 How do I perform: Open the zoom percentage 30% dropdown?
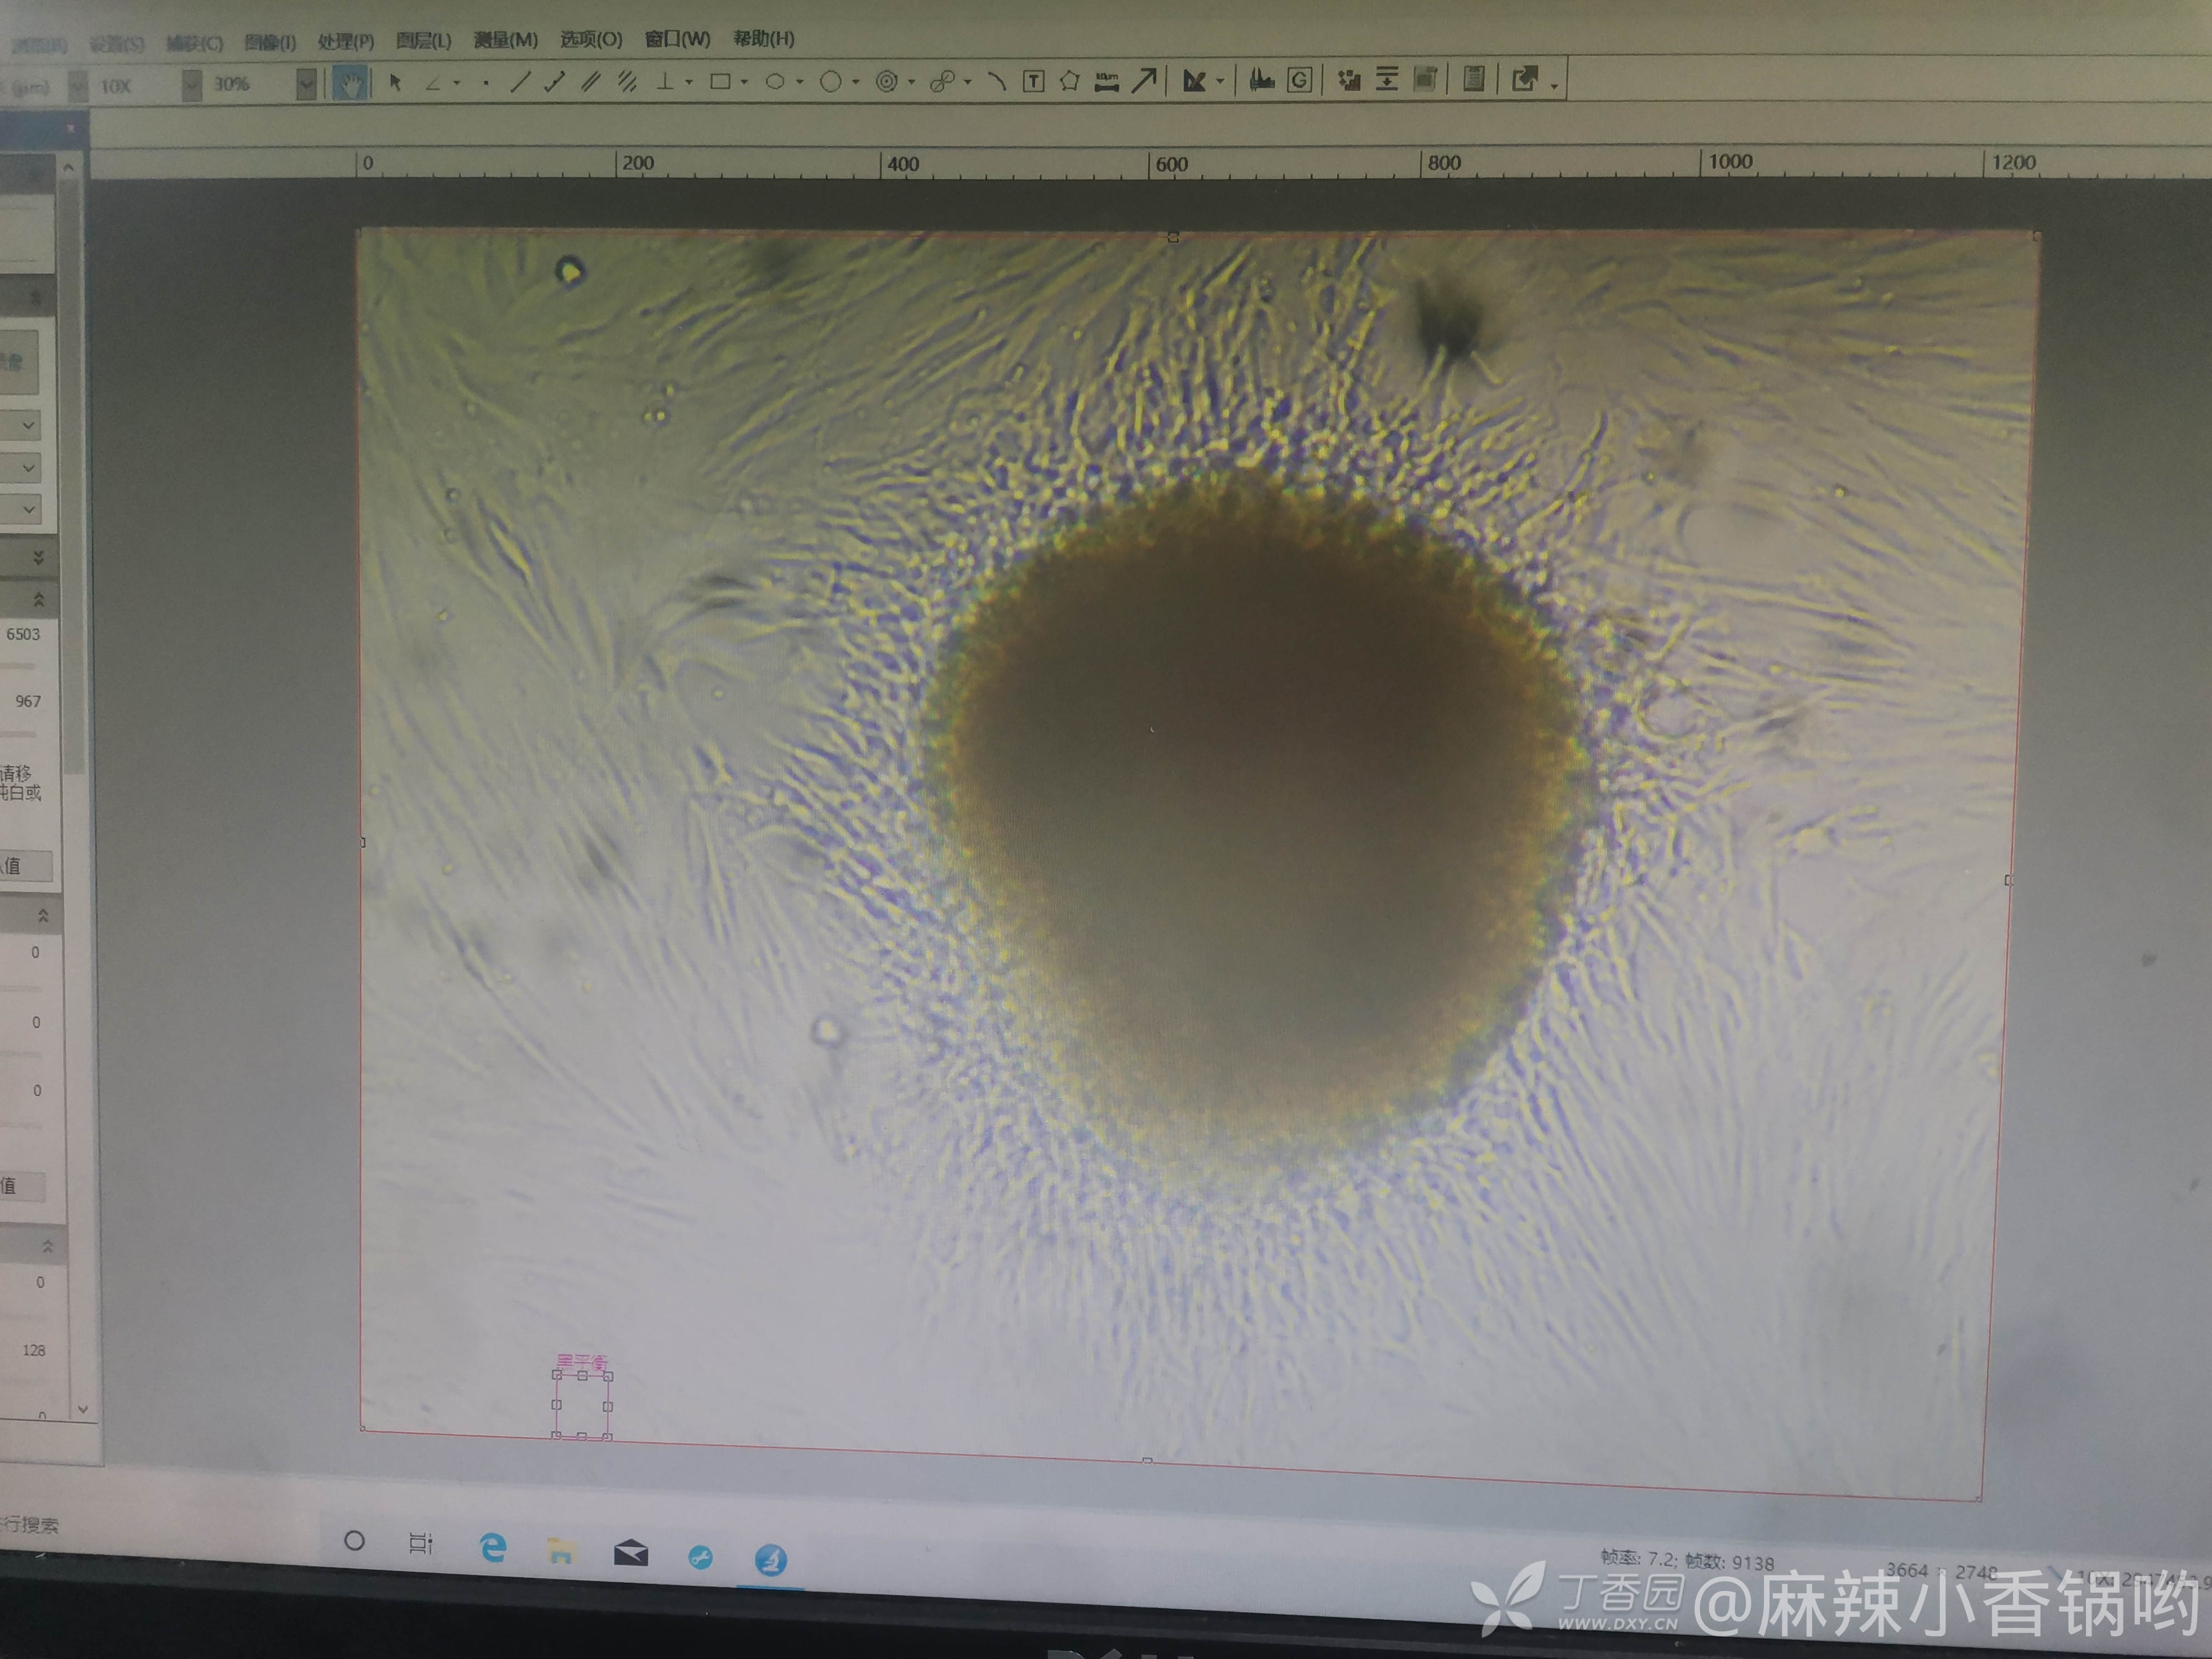307,85
